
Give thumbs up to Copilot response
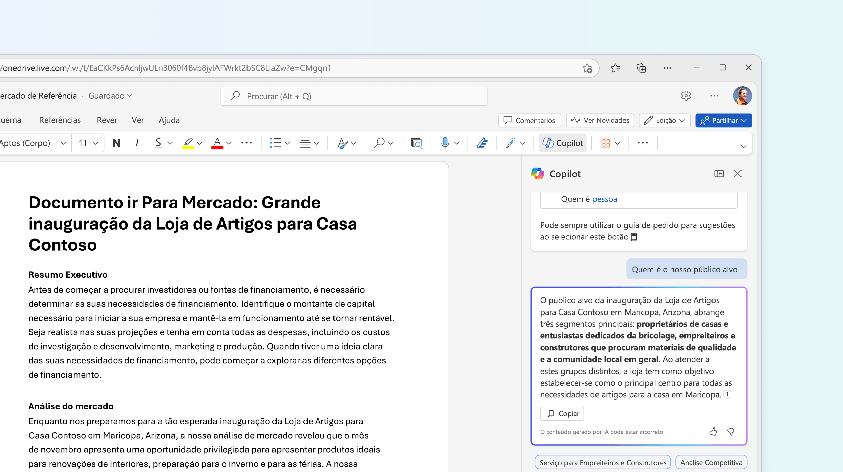713,432
